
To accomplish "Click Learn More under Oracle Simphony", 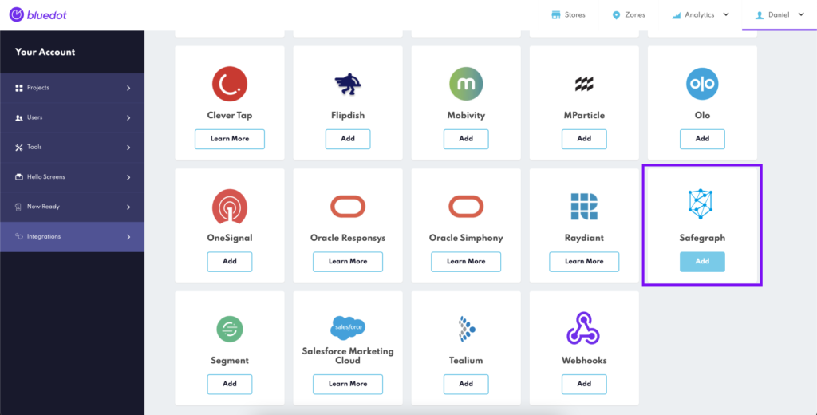I will point(466,261).
